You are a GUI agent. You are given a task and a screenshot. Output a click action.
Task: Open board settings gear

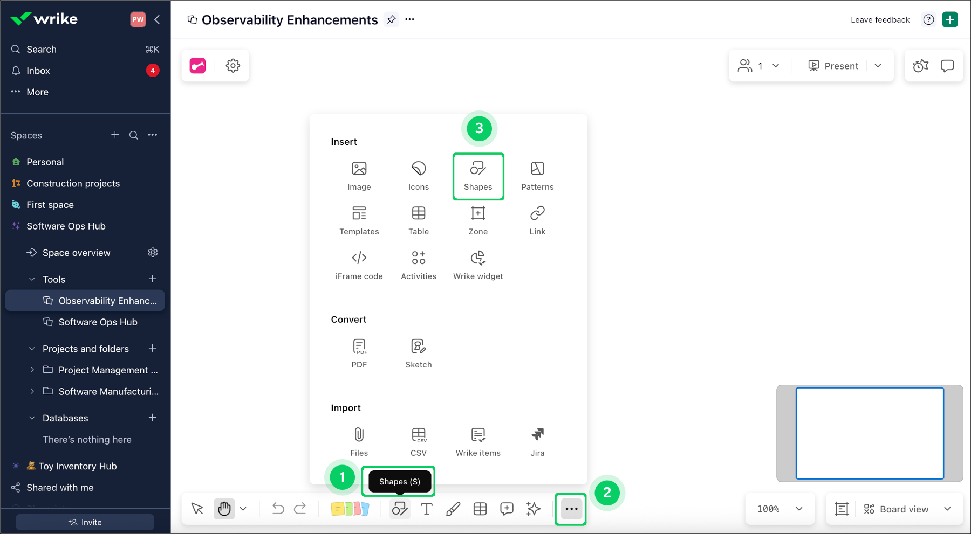[233, 66]
